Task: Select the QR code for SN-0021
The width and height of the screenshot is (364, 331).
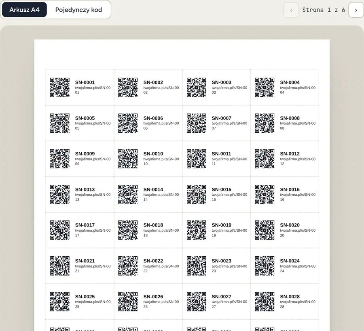Action: click(60, 266)
